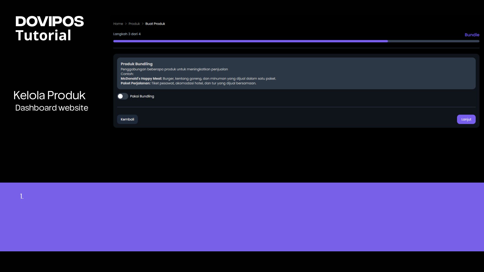Open Home breadcrumb link
This screenshot has height=272, width=484.
[x=118, y=24]
